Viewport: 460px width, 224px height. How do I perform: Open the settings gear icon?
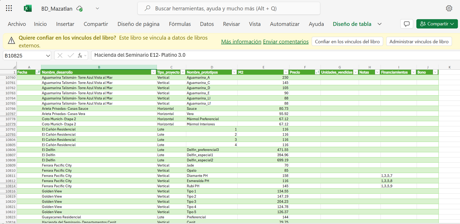pos(449,8)
